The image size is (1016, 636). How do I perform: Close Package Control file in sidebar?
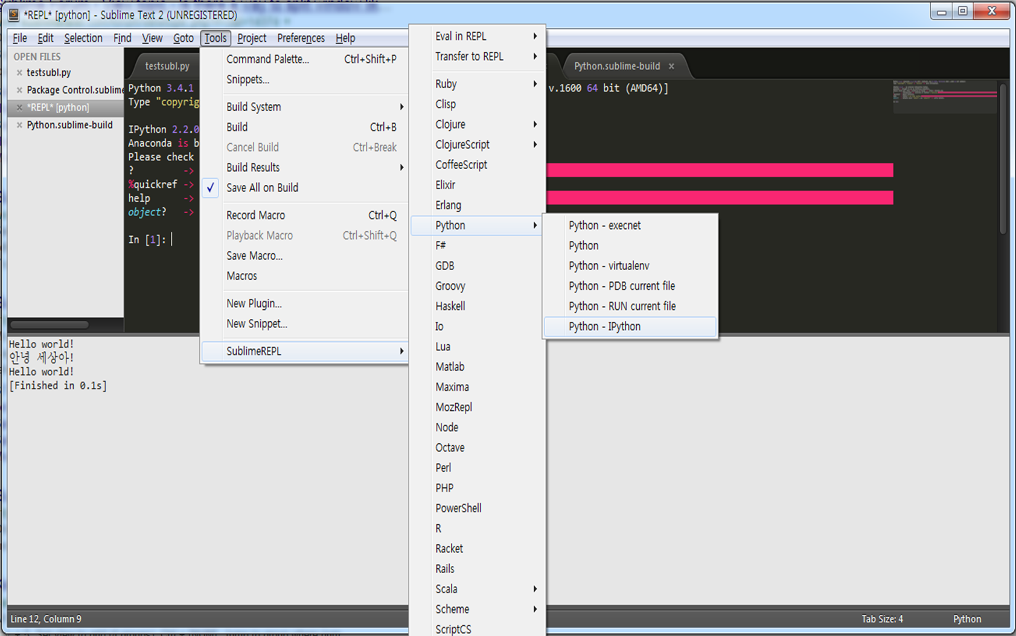point(19,90)
